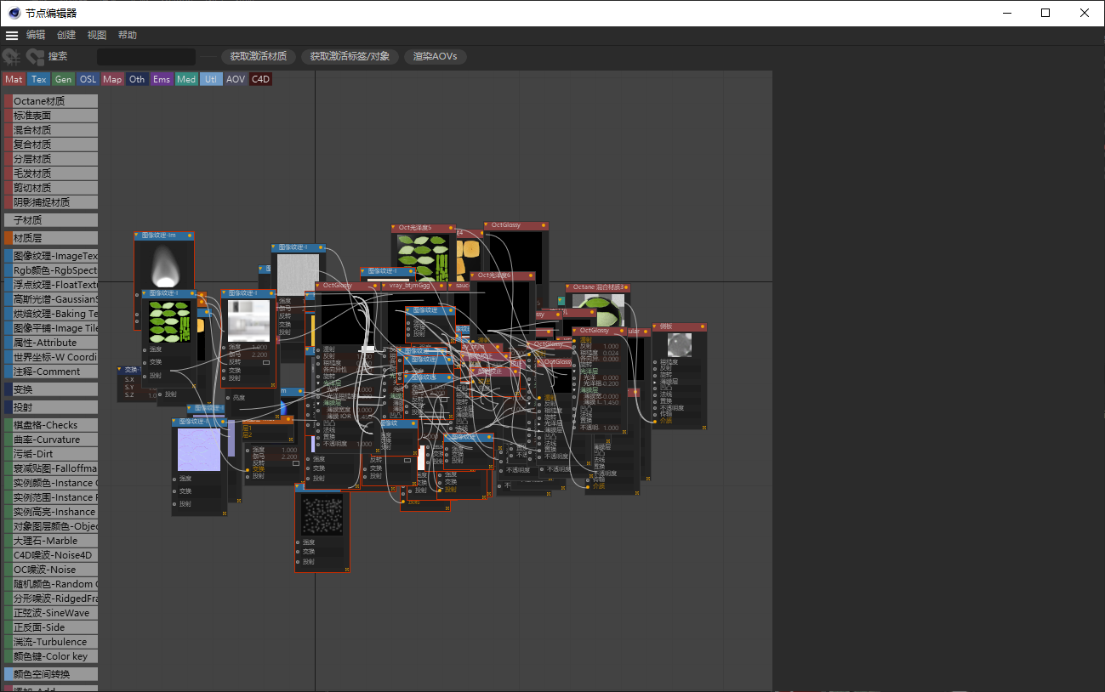Click output pin of the Oct光泽度5 node
Image resolution: width=1105 pixels, height=692 pixels.
click(x=452, y=229)
